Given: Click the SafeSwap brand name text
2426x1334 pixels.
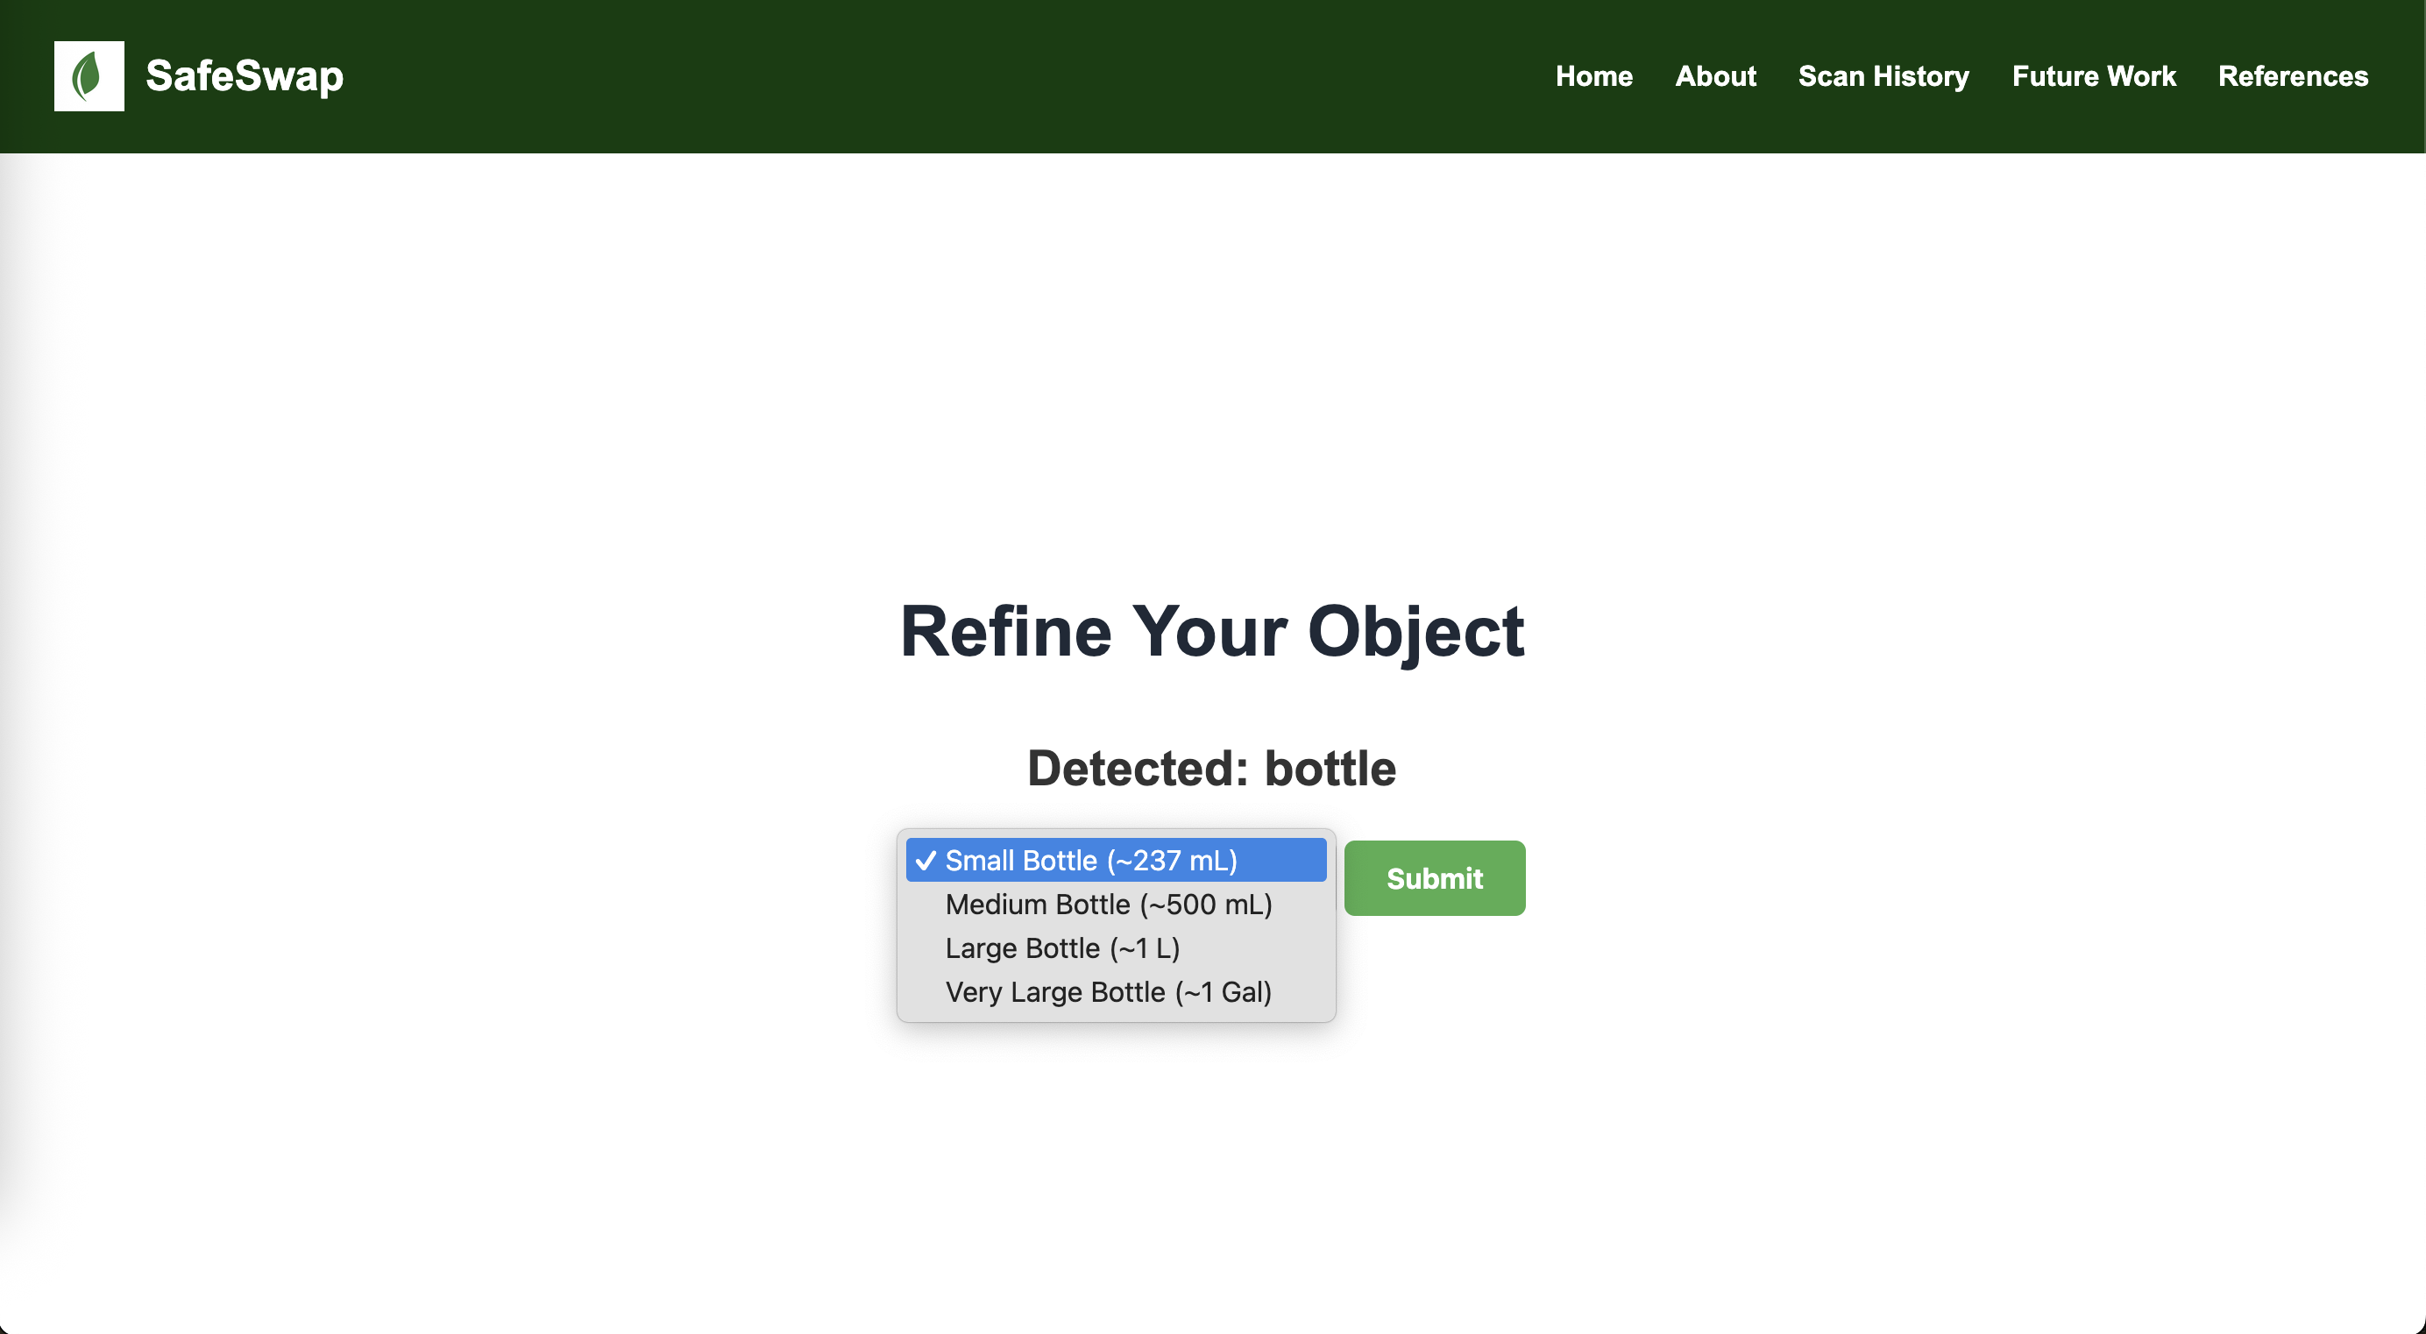Looking at the screenshot, I should click(244, 76).
